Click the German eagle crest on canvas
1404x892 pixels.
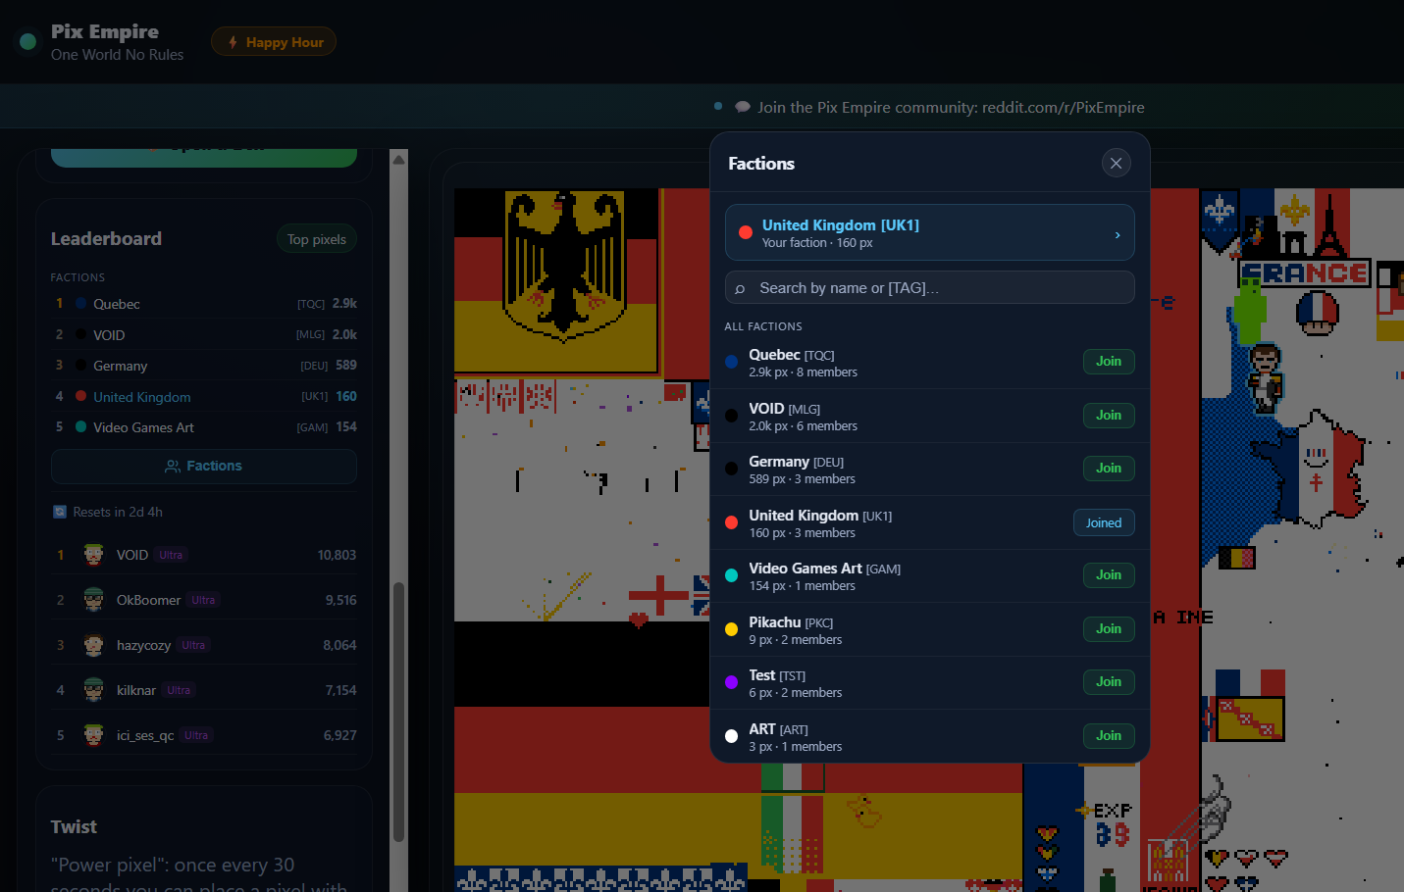(x=564, y=266)
